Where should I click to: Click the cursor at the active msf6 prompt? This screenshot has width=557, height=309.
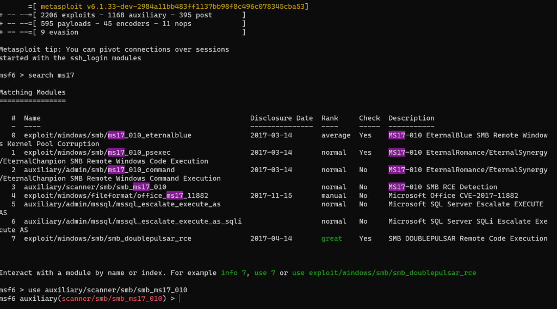179,299
